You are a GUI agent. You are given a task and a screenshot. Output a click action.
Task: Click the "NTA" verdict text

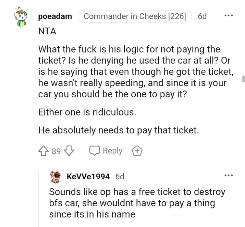click(x=47, y=31)
